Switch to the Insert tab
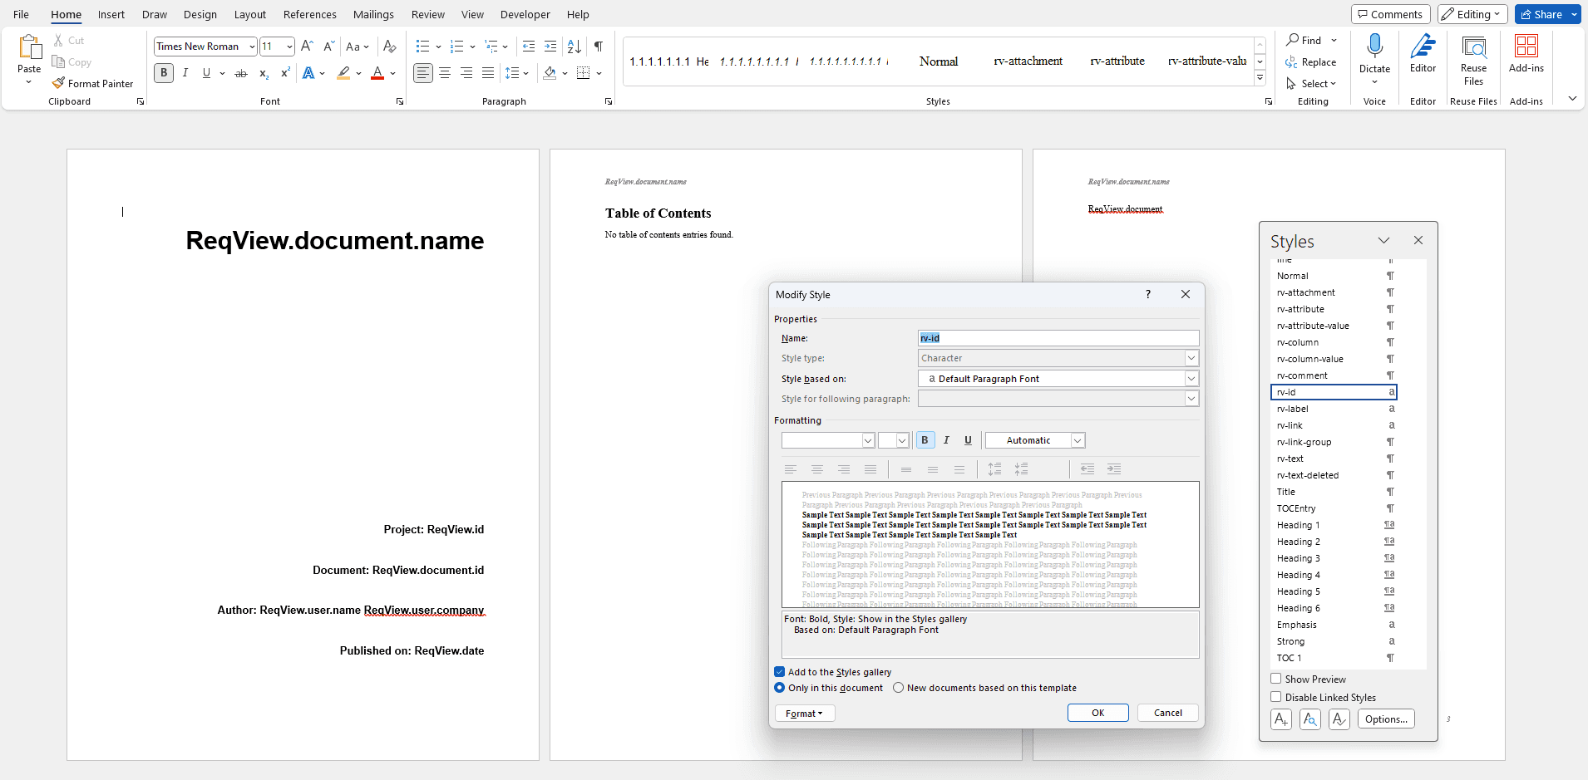The width and height of the screenshot is (1588, 780). (111, 14)
